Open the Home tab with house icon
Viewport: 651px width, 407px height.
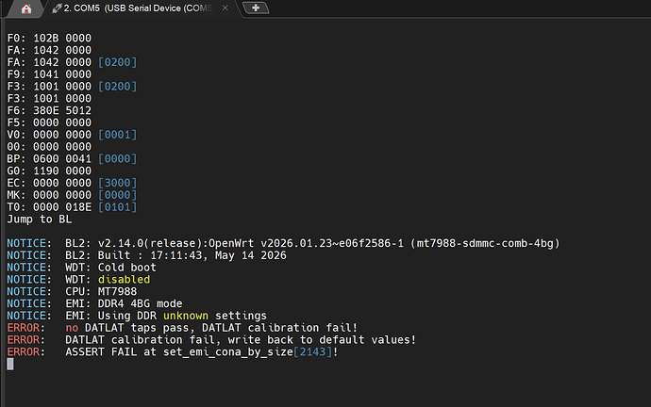point(26,8)
